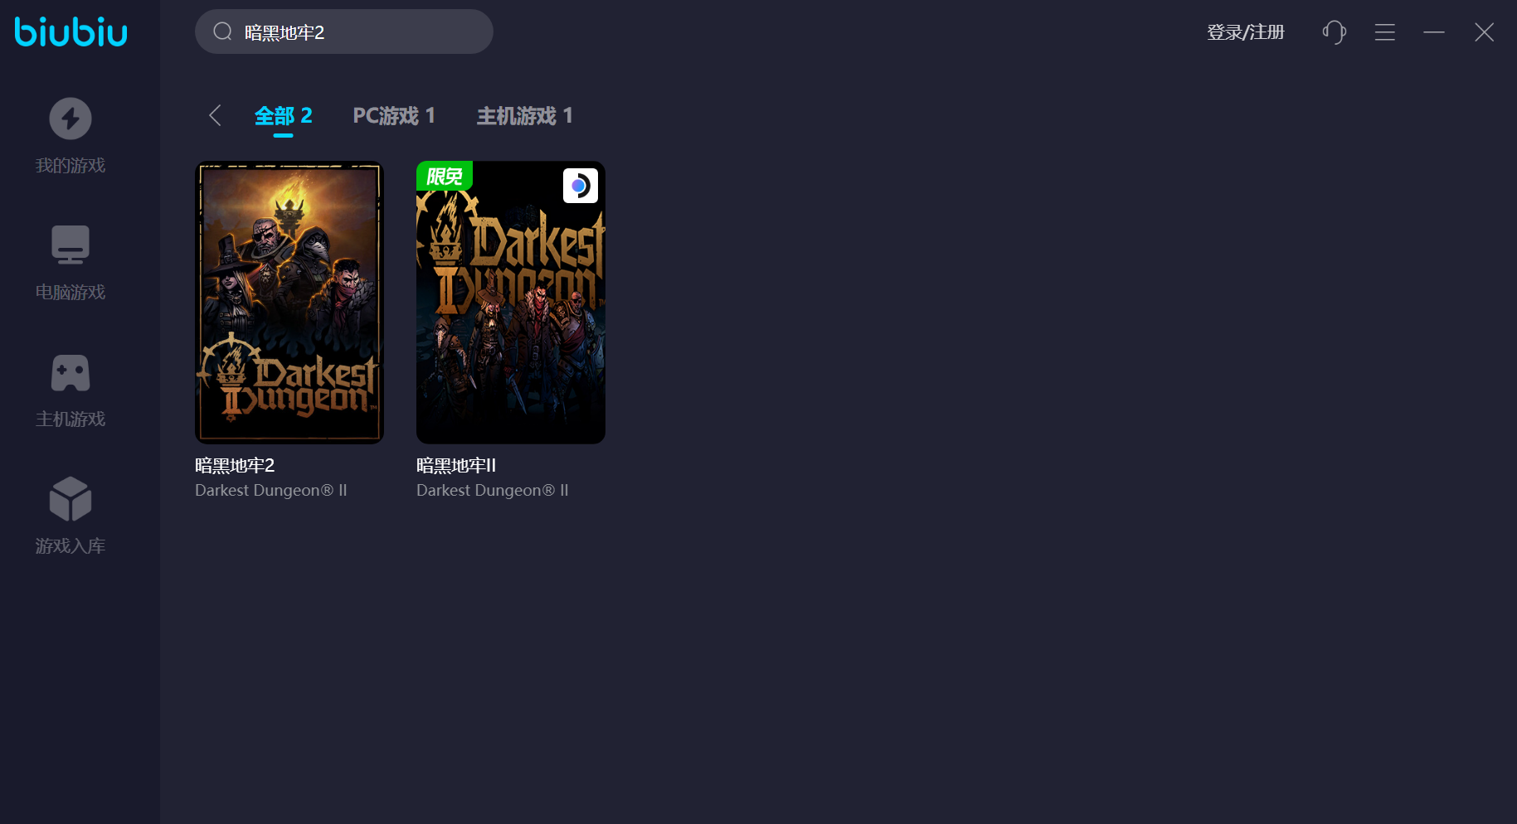Click the platform icon on 暗黑地牢II cover
This screenshot has height=824, width=1517.
pyautogui.click(x=581, y=186)
